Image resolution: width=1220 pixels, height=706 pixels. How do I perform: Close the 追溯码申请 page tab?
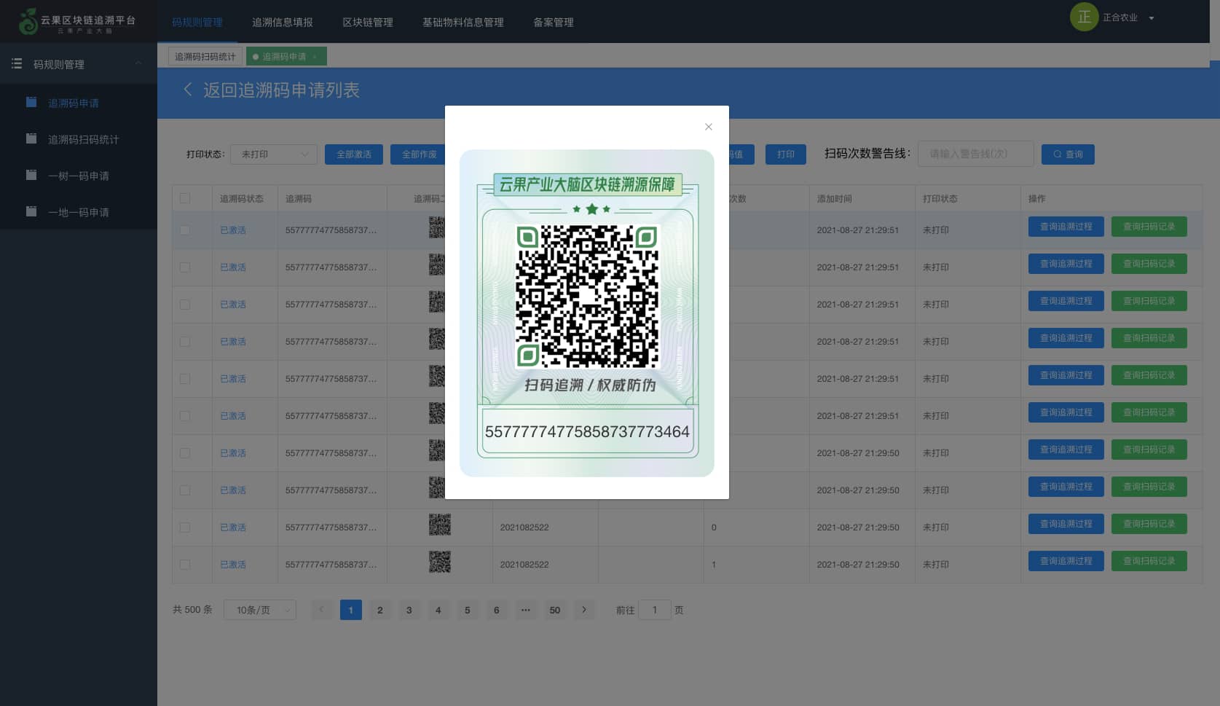coord(315,56)
